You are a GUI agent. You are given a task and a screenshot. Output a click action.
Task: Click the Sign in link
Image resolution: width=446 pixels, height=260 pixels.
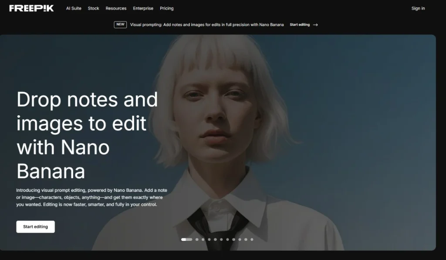(x=418, y=8)
